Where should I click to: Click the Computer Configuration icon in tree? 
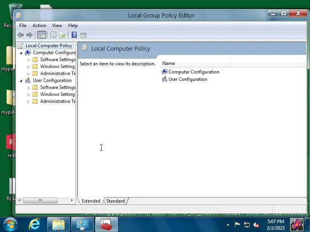click(x=28, y=53)
